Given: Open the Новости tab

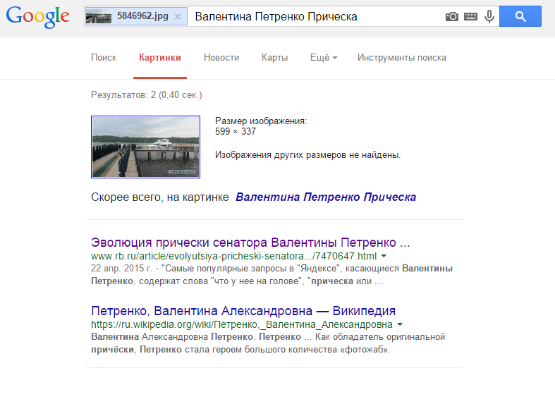Looking at the screenshot, I should (x=221, y=58).
